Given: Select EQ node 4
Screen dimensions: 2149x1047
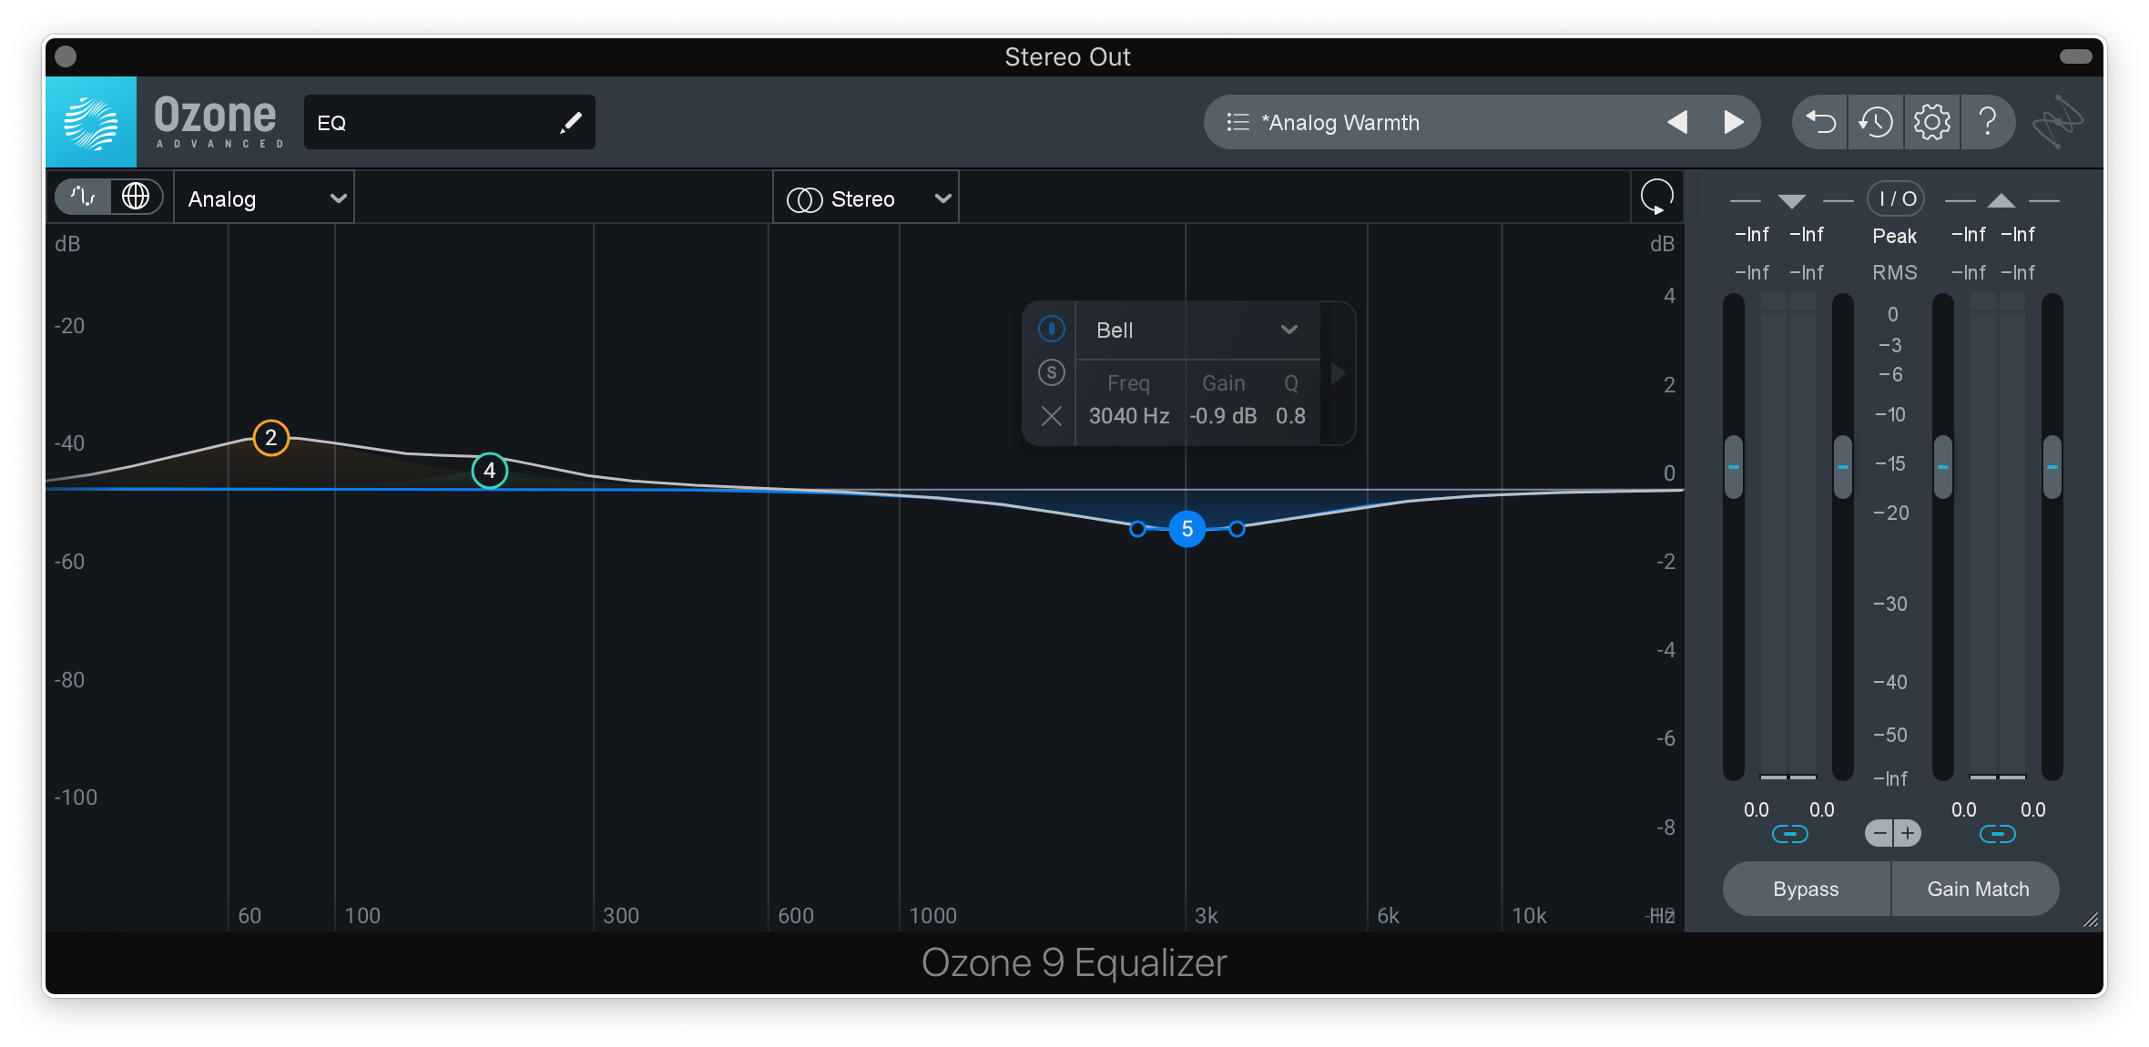Looking at the screenshot, I should click(x=490, y=471).
